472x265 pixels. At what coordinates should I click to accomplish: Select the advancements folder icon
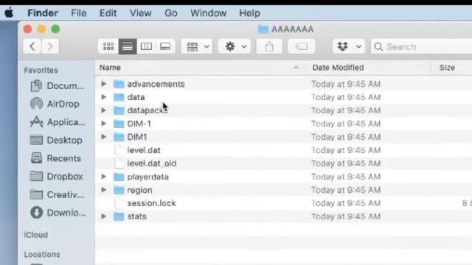coord(119,84)
